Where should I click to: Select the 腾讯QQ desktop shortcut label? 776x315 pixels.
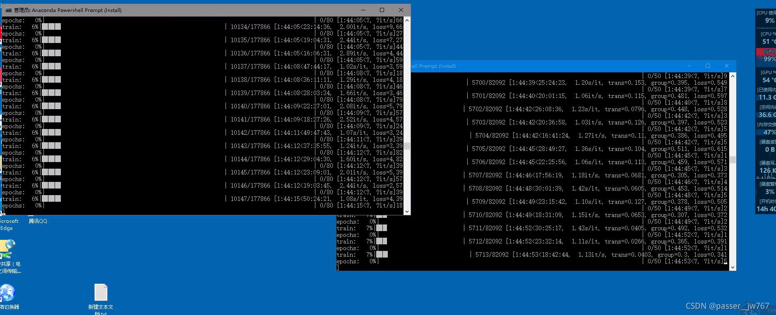[38, 221]
